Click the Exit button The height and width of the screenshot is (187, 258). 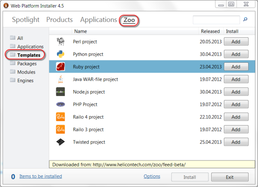230,177
